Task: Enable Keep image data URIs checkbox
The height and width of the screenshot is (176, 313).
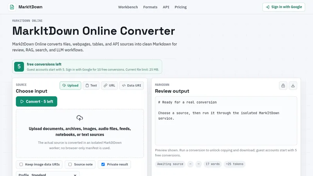Action: [21, 164]
